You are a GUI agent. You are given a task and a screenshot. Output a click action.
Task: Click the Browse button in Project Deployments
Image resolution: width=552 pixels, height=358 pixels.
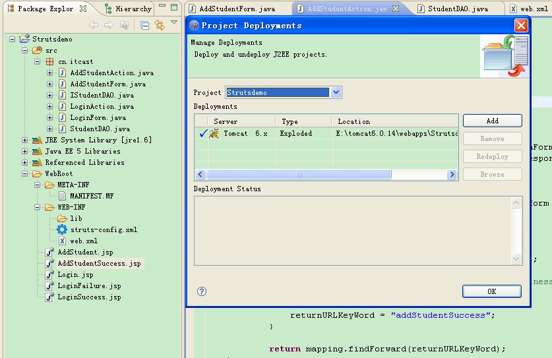[492, 174]
